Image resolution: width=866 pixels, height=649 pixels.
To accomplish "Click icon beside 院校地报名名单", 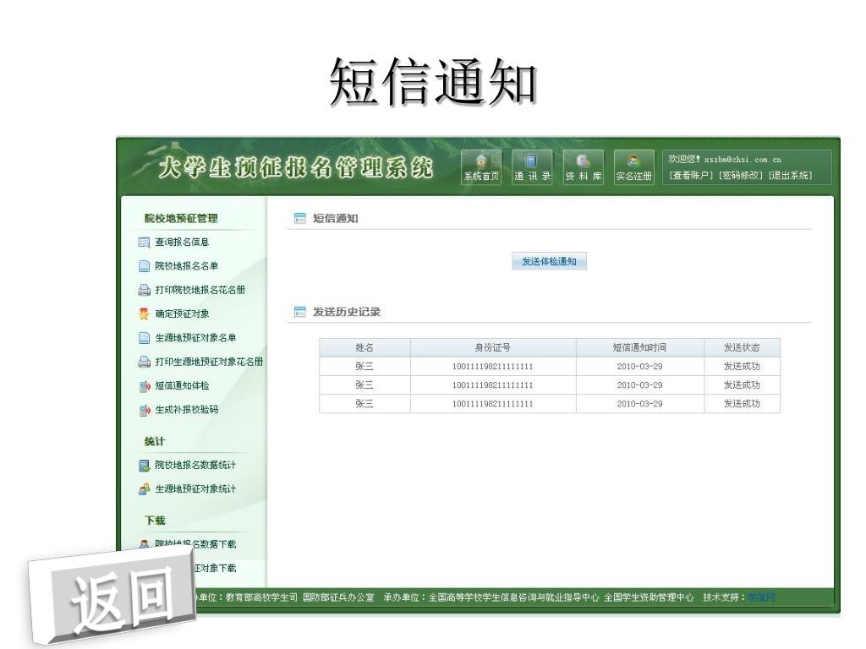I will pyautogui.click(x=144, y=266).
